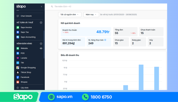Open the Facebook channel icon
Viewport: 178px width, 102px height.
pyautogui.click(x=18, y=77)
